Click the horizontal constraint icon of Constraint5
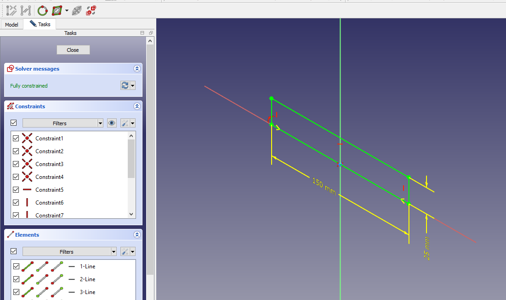Screen dimensions: 506x300 (27, 190)
